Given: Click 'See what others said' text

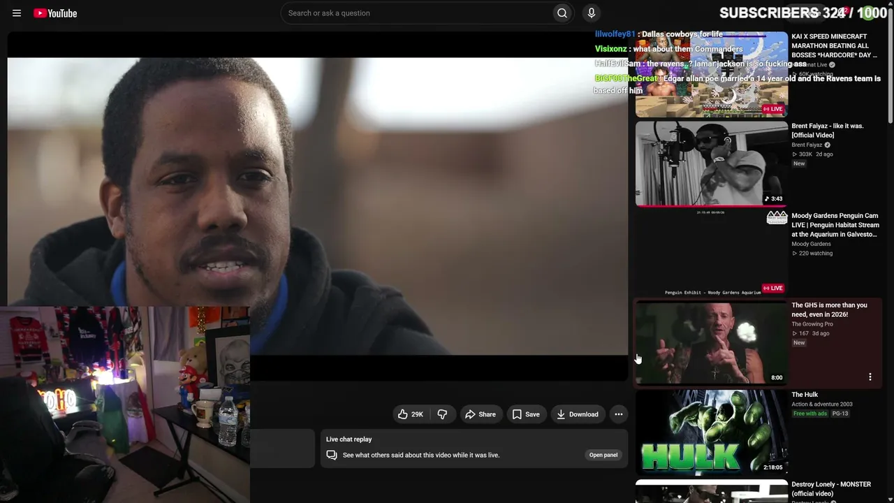Looking at the screenshot, I should click(x=421, y=455).
